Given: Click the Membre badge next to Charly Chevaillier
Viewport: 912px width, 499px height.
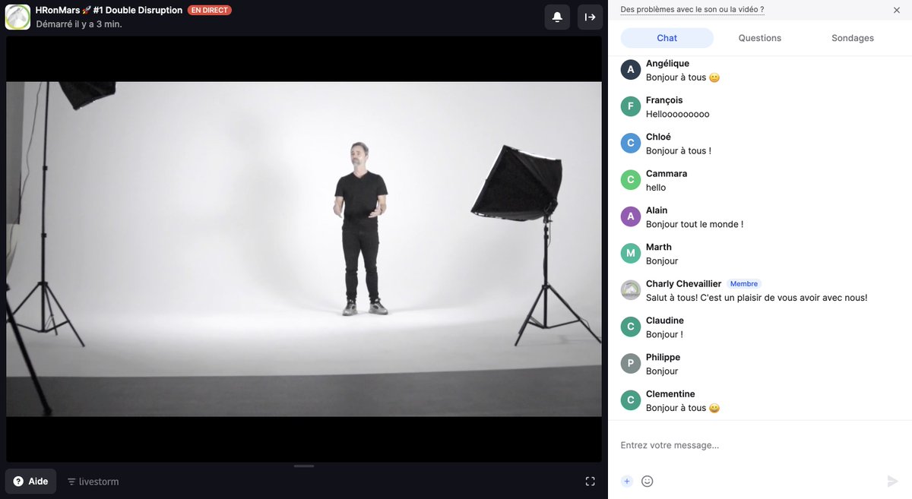Looking at the screenshot, I should point(743,283).
